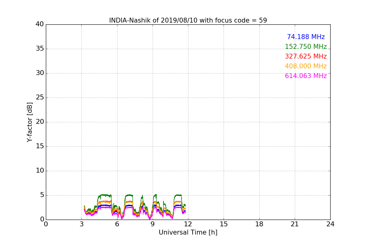Click the 327.625 MHz legend label
The height and width of the screenshot is (244, 367).
tap(306, 56)
